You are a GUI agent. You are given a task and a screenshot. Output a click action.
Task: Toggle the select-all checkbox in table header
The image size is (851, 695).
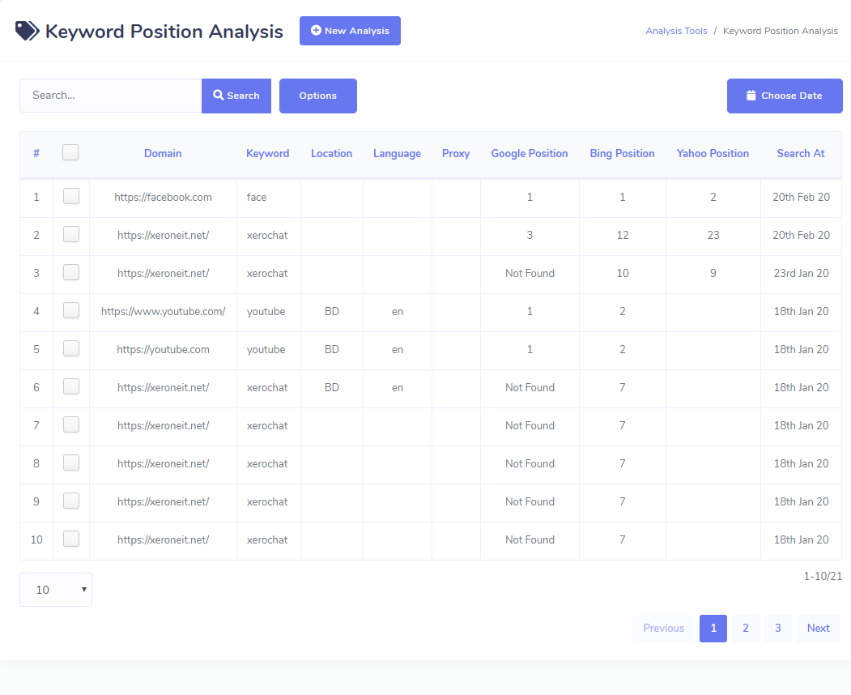click(x=70, y=152)
